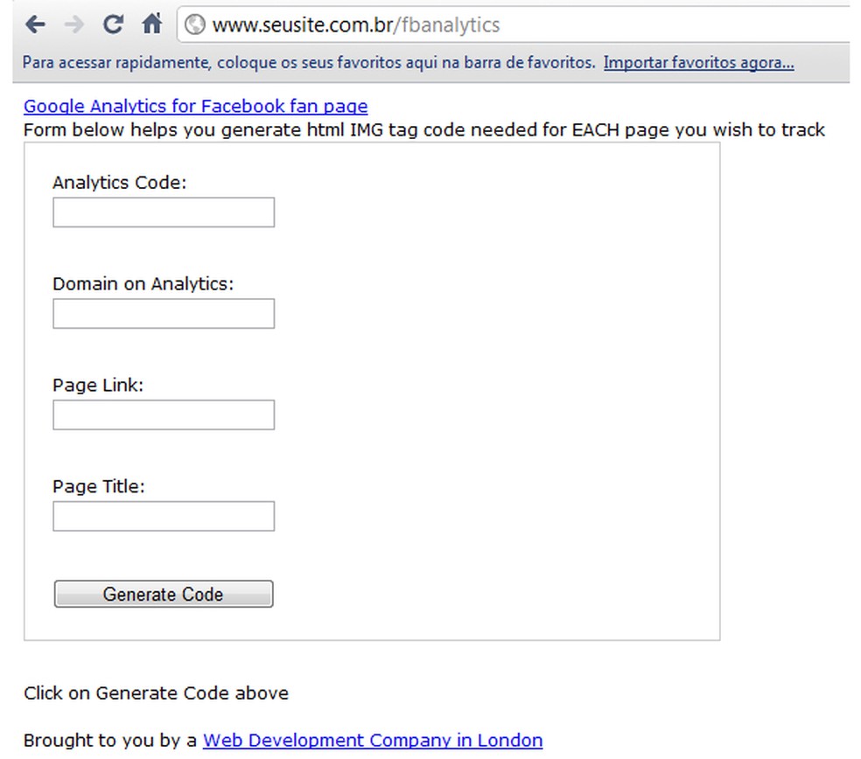Focus the Page Title text field

click(163, 516)
